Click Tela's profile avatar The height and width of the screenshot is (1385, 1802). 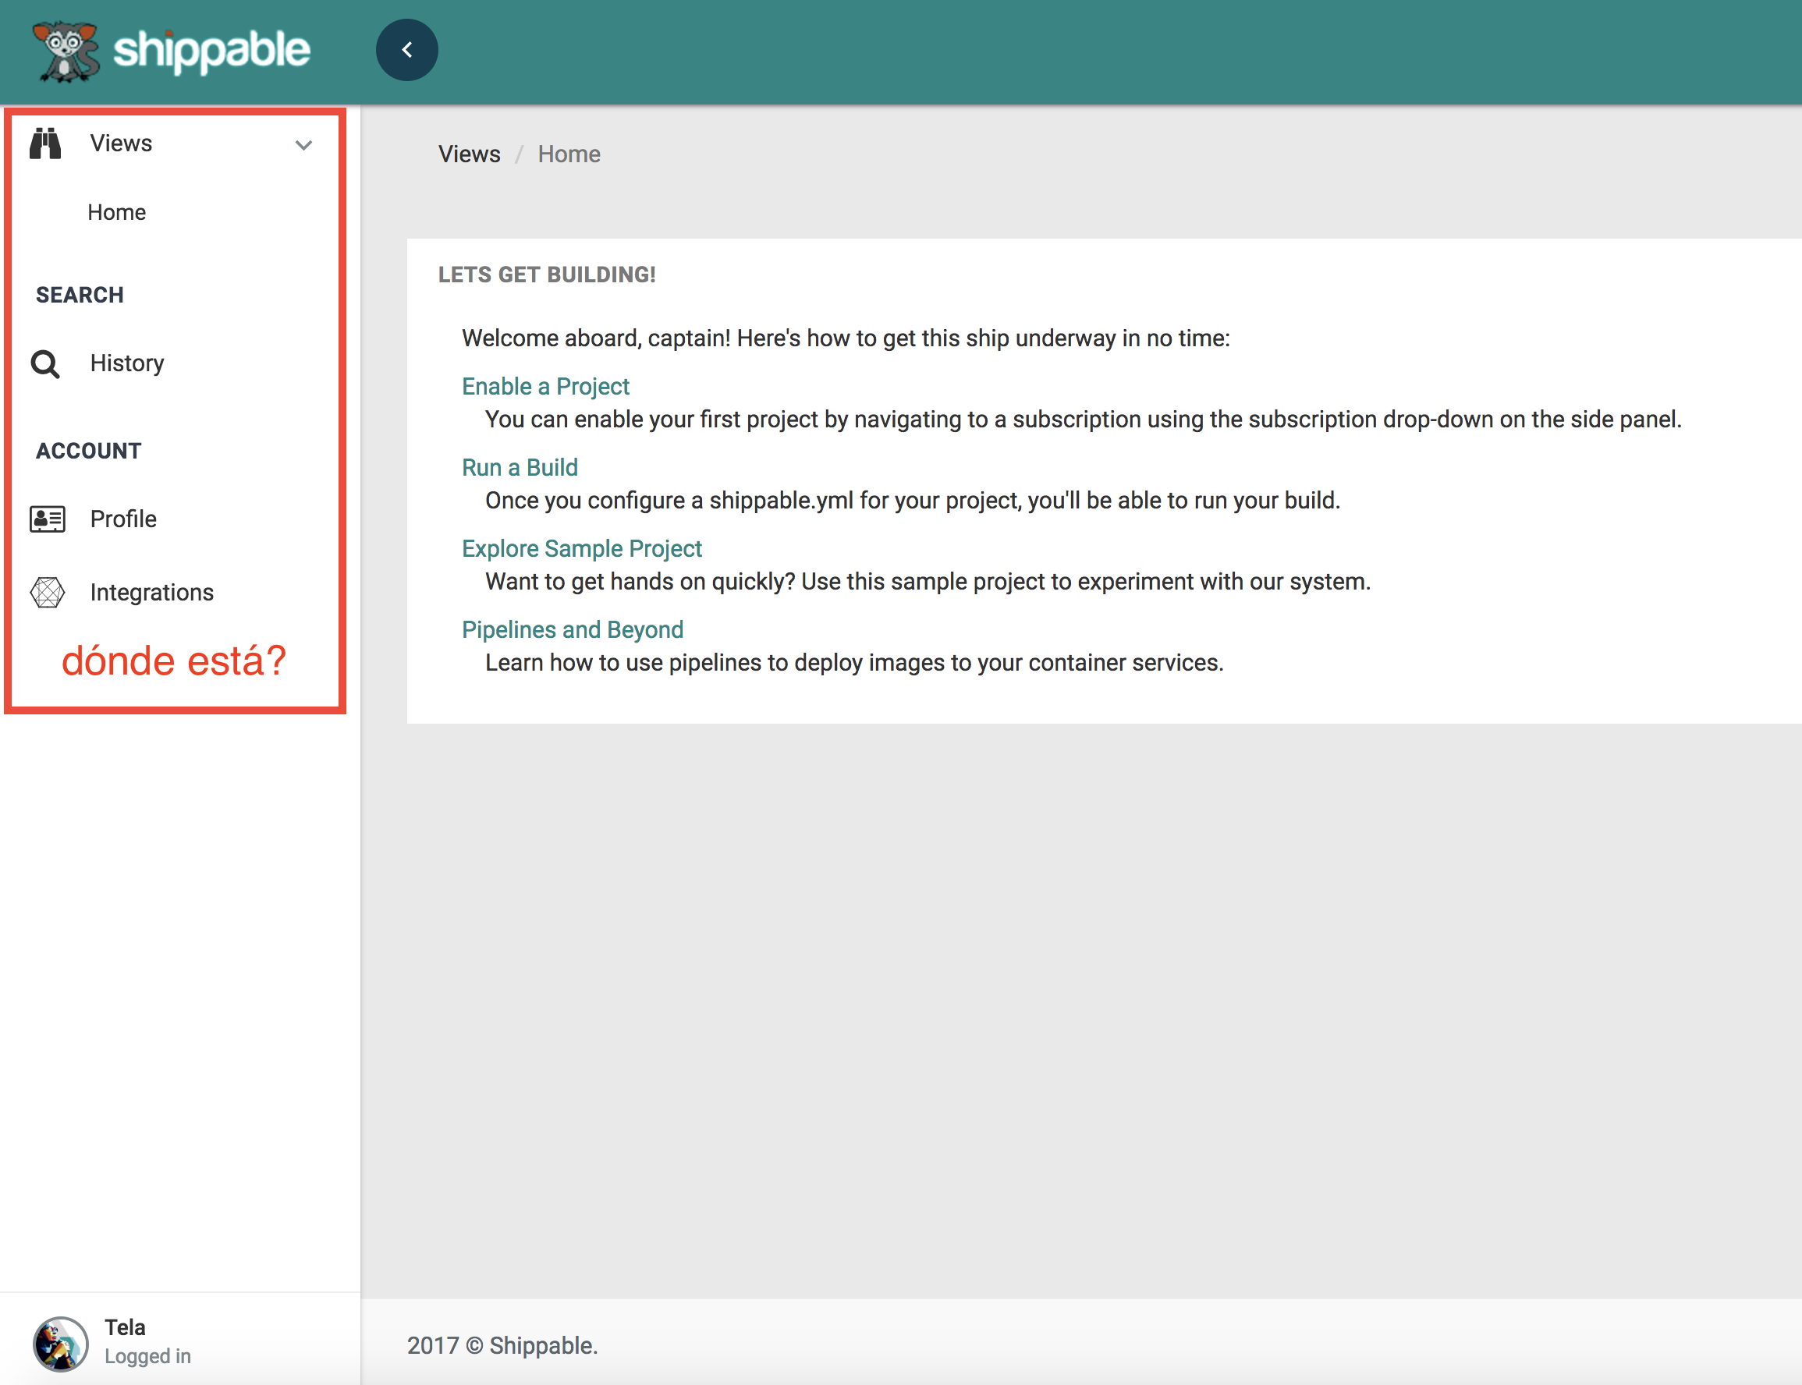click(x=62, y=1344)
